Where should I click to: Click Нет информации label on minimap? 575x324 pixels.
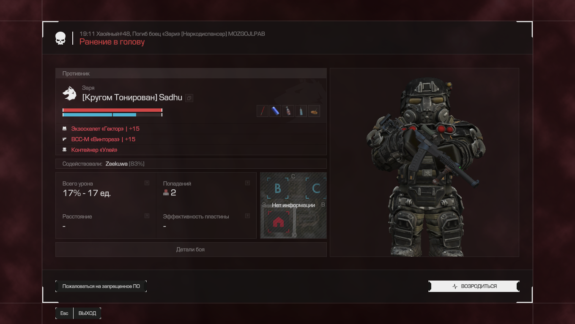pyautogui.click(x=293, y=205)
